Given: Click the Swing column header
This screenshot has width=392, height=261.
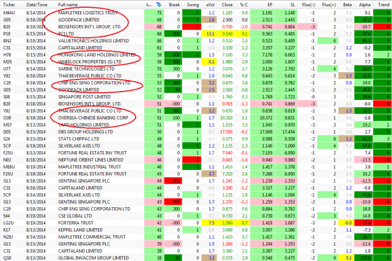Looking at the screenshot, I should point(193,4).
